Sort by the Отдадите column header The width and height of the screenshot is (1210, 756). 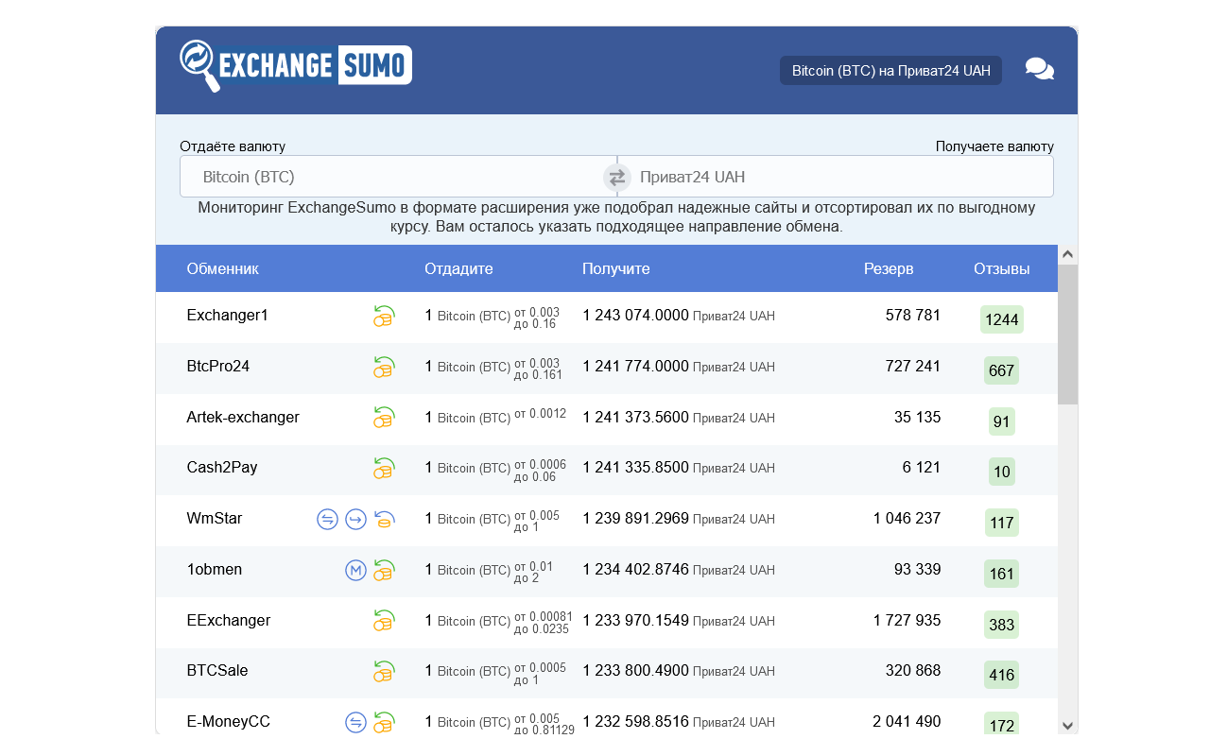[x=458, y=269]
